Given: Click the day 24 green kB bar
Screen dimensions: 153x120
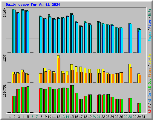Looking at the screenshot, I should point(113,105).
